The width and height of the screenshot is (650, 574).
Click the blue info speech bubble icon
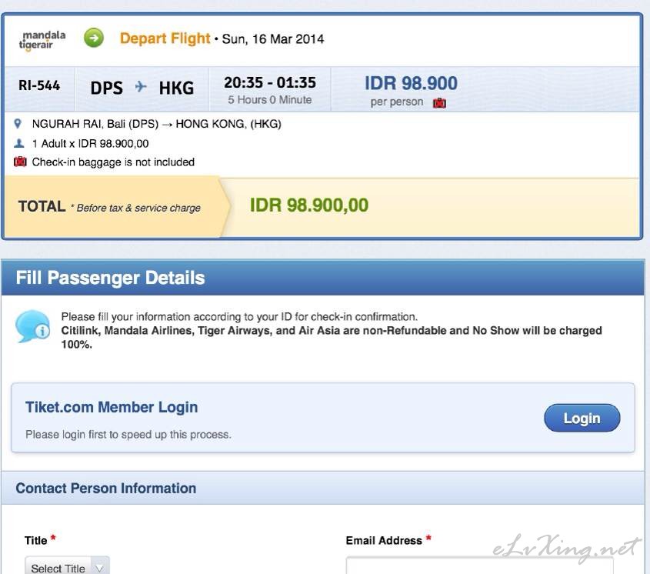(33, 327)
